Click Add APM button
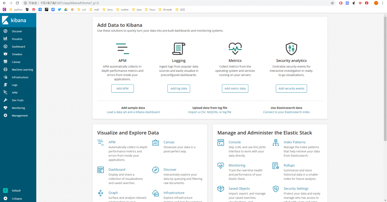The height and width of the screenshot is (202, 387). 122,88
